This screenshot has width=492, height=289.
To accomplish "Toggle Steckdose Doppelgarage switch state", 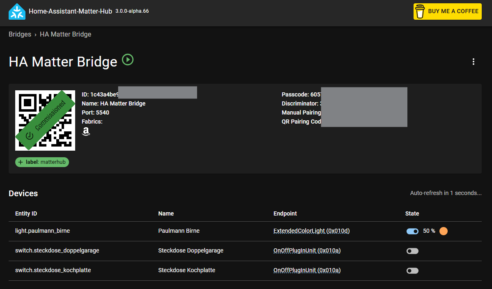I will [x=412, y=251].
